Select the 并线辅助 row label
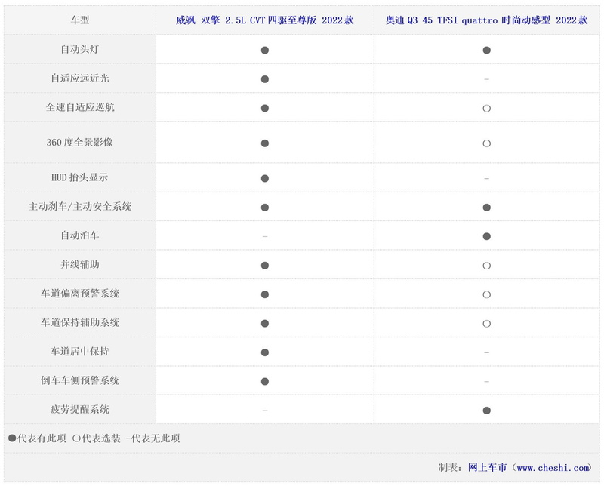 [x=80, y=265]
